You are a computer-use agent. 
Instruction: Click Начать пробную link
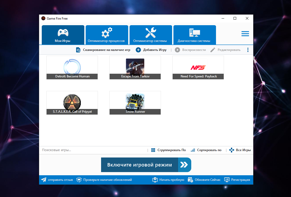pyautogui.click(x=172, y=180)
